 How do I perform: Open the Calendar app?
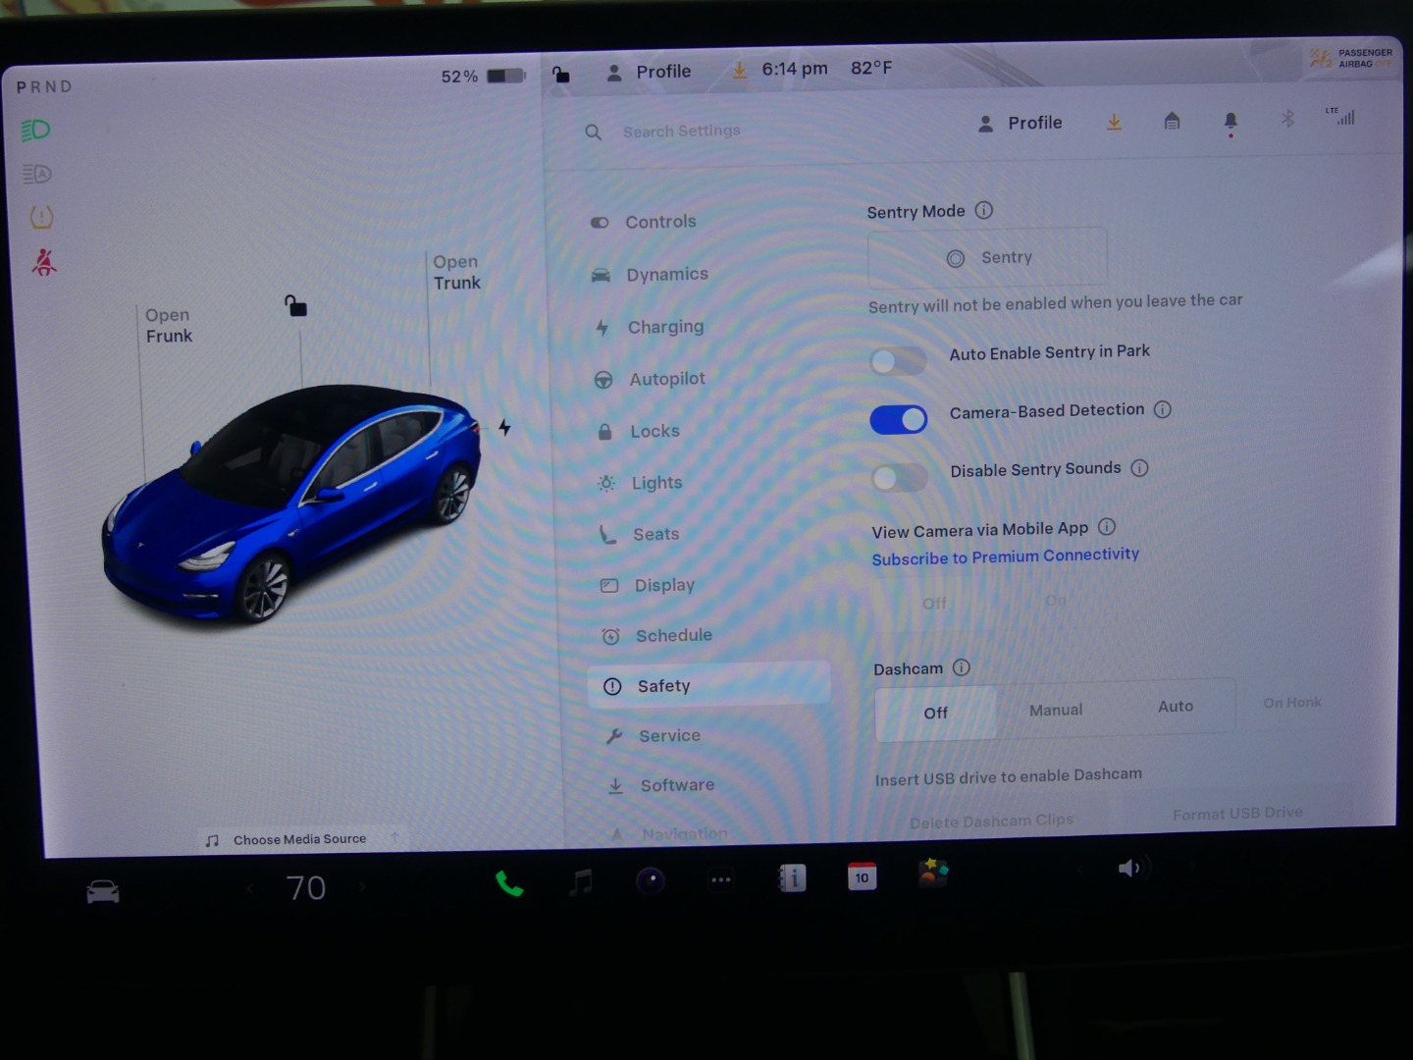point(862,876)
